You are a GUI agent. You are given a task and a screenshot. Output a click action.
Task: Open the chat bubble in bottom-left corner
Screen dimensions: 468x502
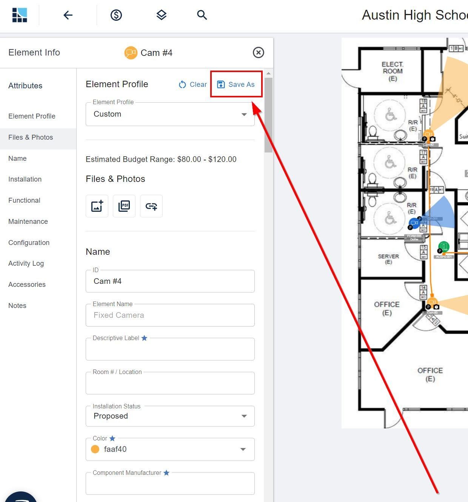pyautogui.click(x=21, y=498)
